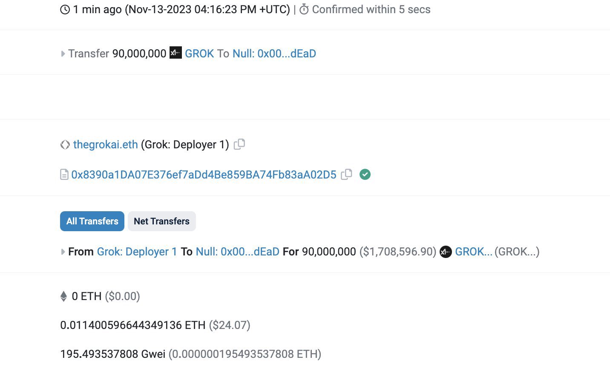
Task: Expand the From Grok: Deployer 1 transfer row
Action: coord(63,252)
